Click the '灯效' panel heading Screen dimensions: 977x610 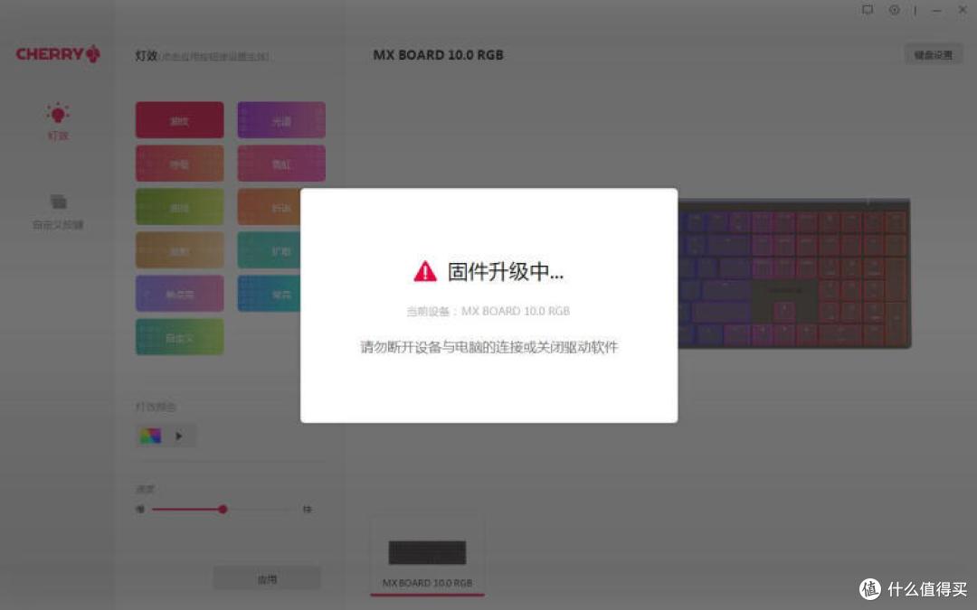tap(146, 55)
